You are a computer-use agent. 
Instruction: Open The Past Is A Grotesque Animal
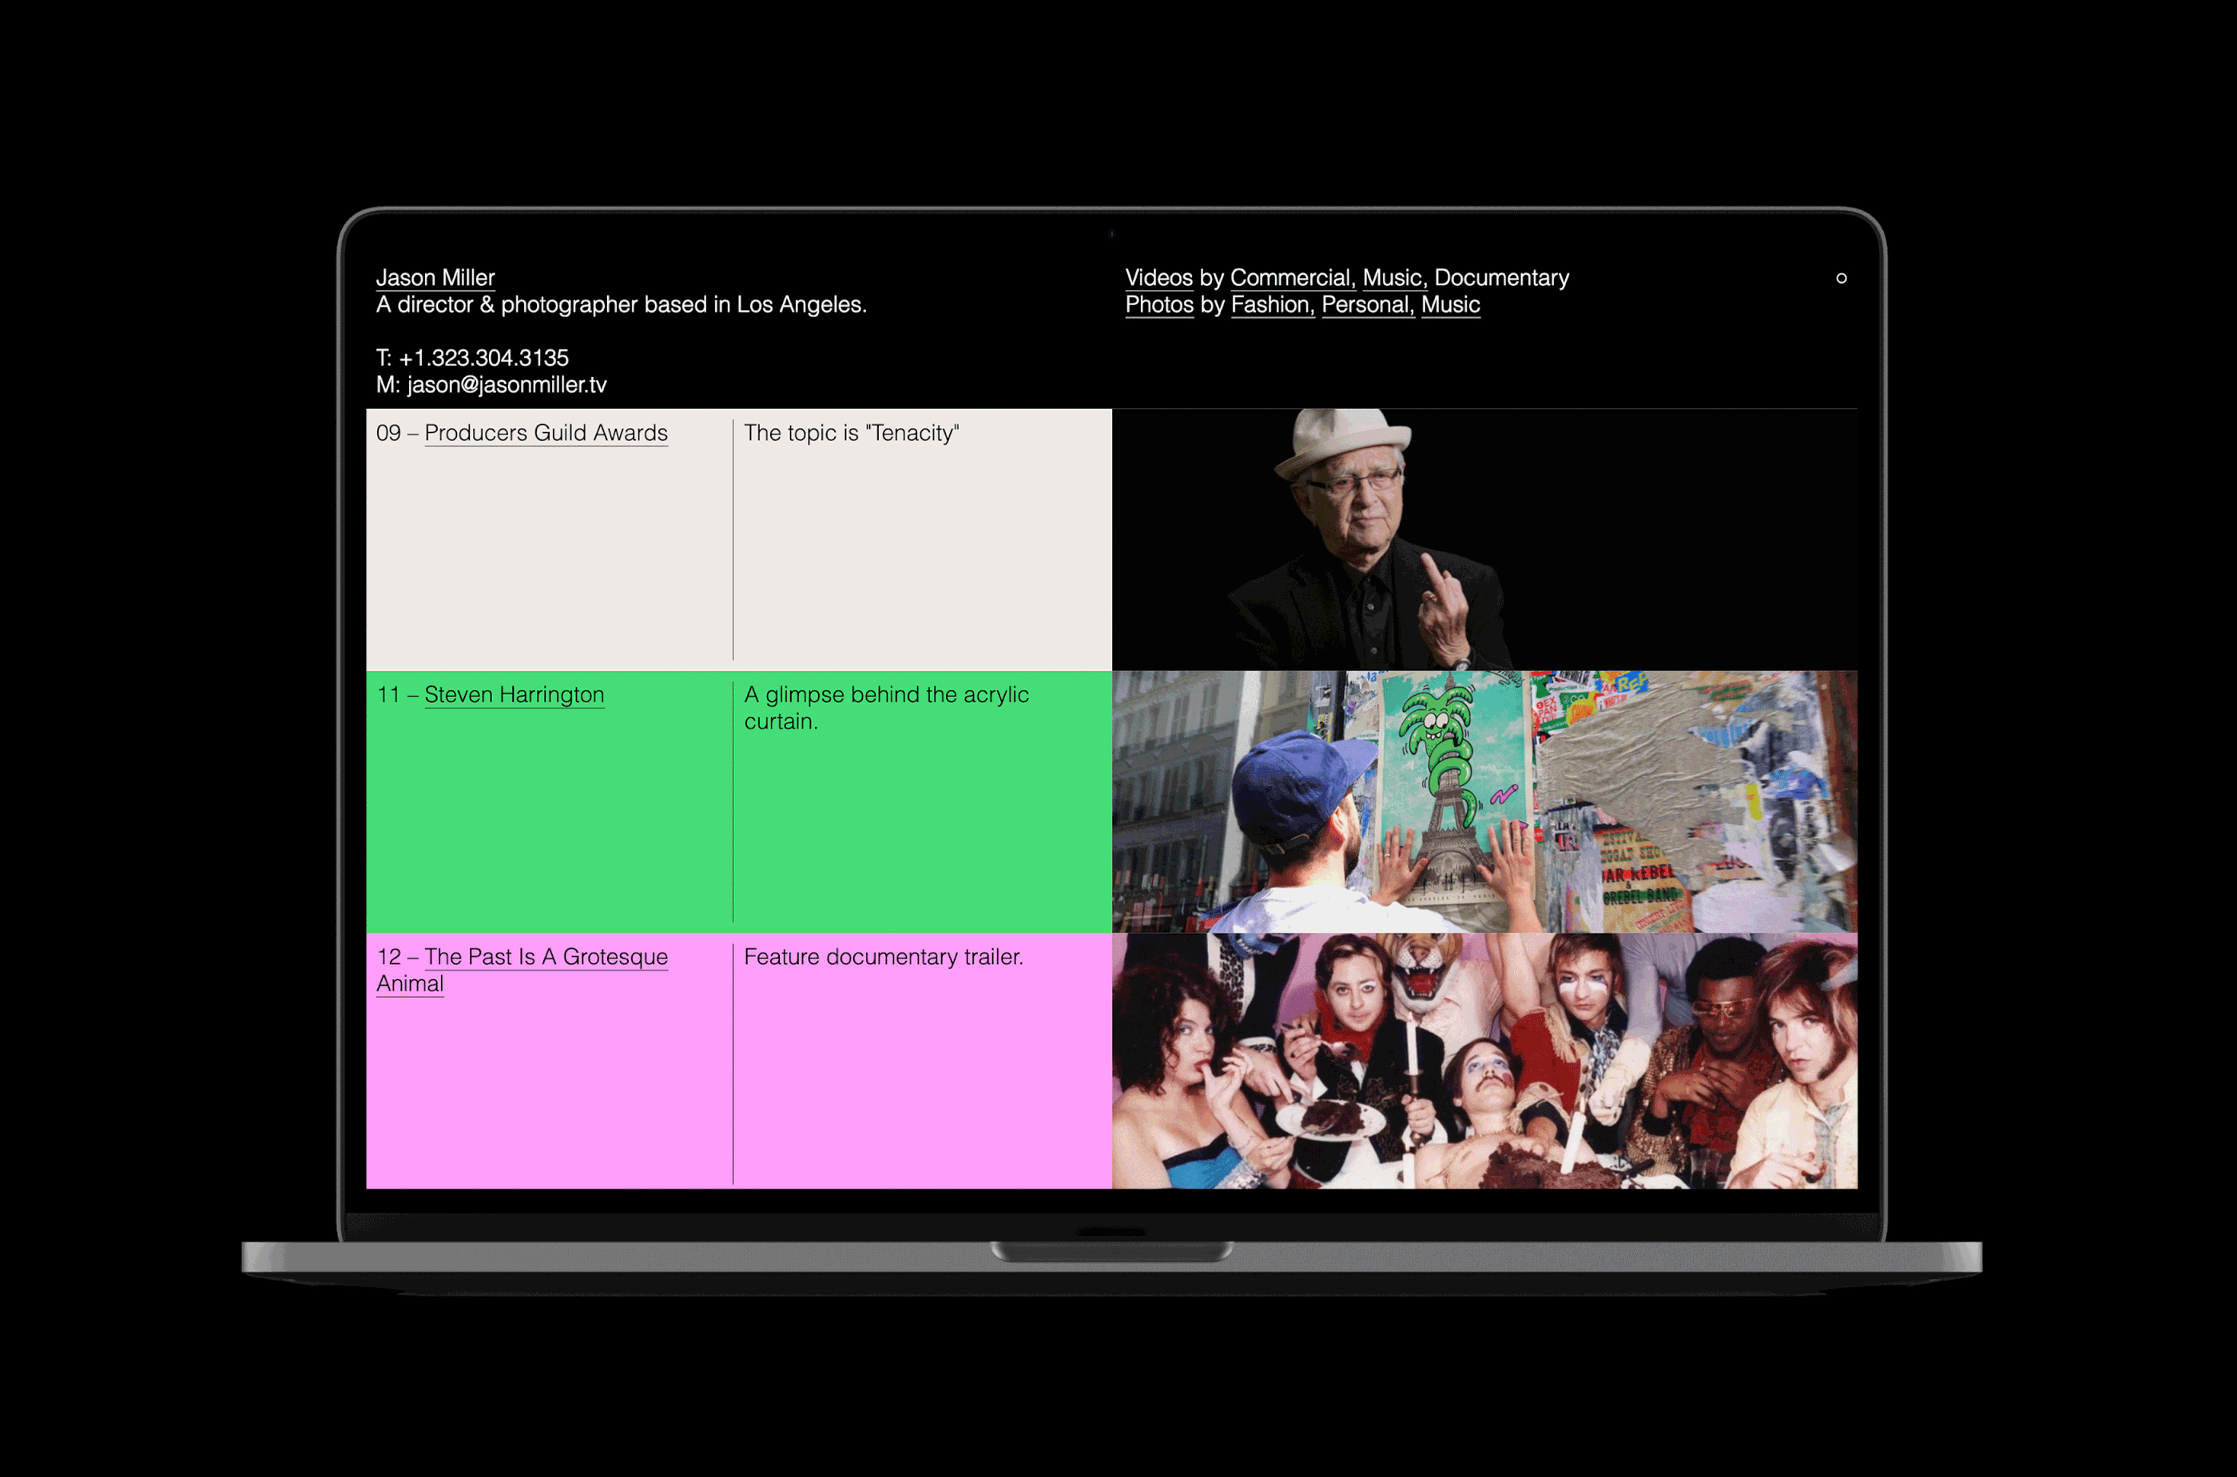pos(546,957)
